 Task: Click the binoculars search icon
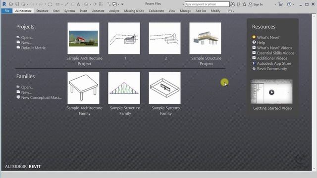click(232, 4)
